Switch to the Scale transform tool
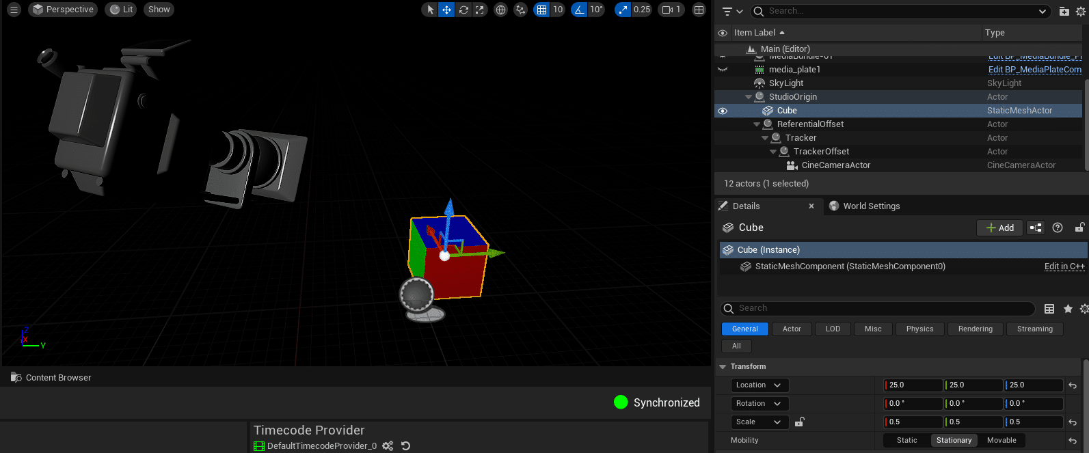This screenshot has height=453, width=1089. coord(480,10)
